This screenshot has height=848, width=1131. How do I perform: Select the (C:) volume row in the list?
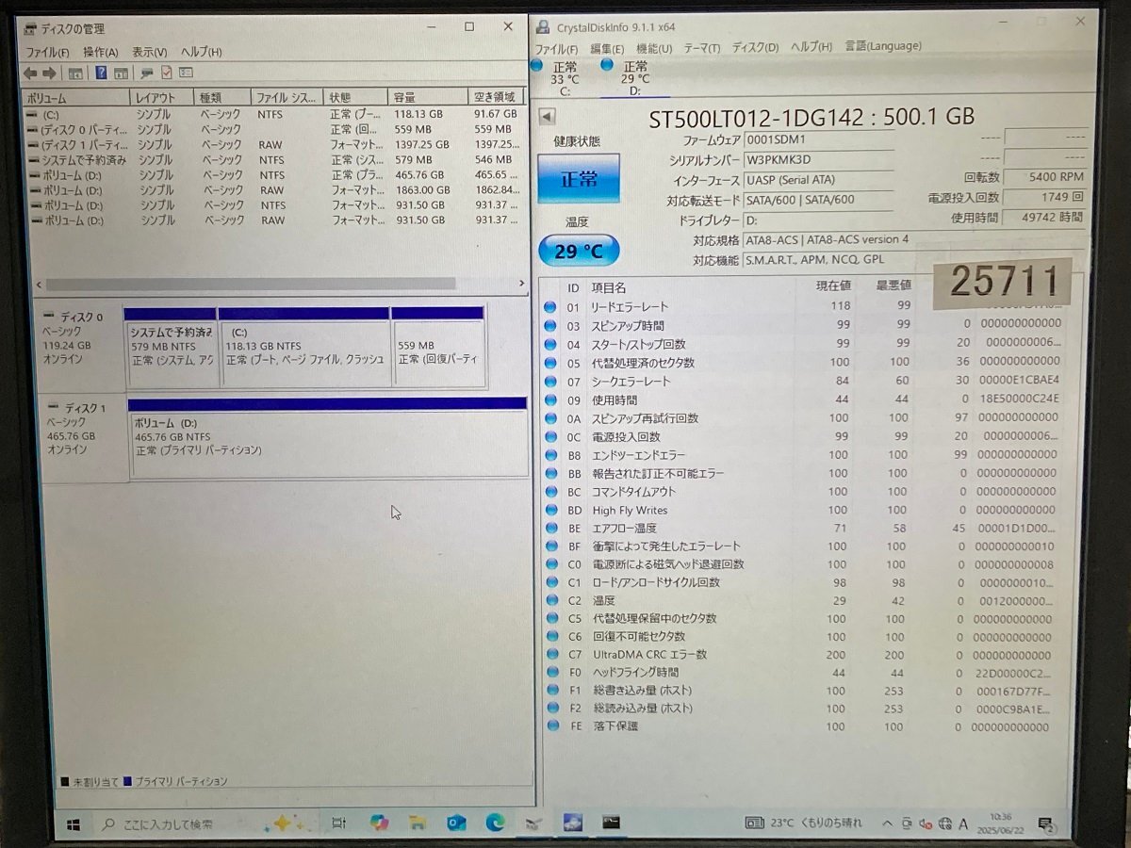point(273,114)
